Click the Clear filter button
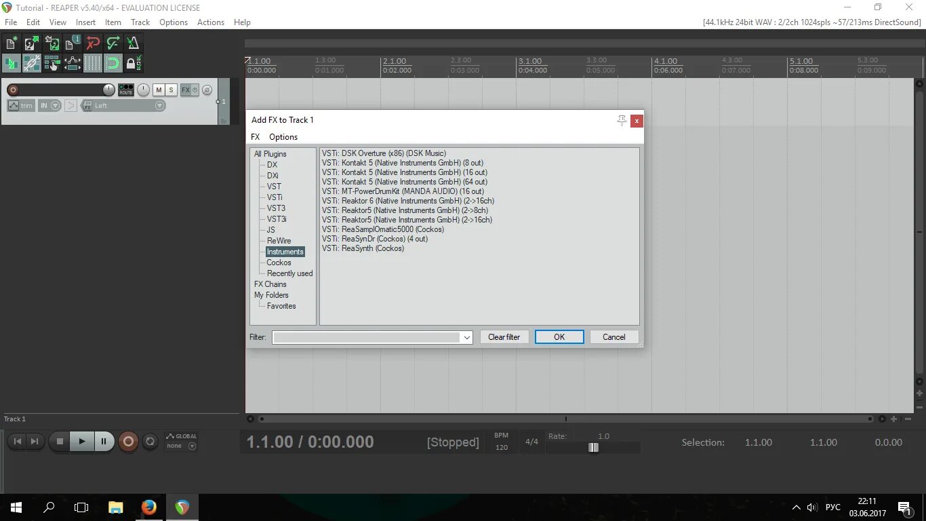 click(504, 337)
